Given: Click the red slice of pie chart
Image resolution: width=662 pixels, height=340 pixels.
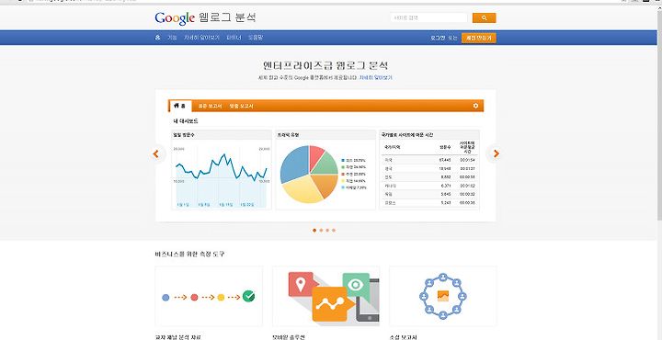Looking at the screenshot, I should (x=315, y=155).
